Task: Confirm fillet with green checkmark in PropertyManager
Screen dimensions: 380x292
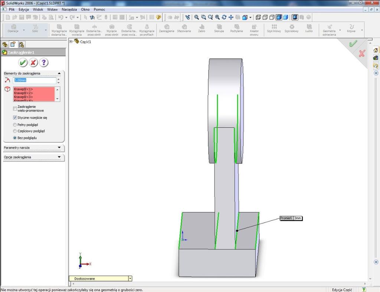Action: coord(23,62)
